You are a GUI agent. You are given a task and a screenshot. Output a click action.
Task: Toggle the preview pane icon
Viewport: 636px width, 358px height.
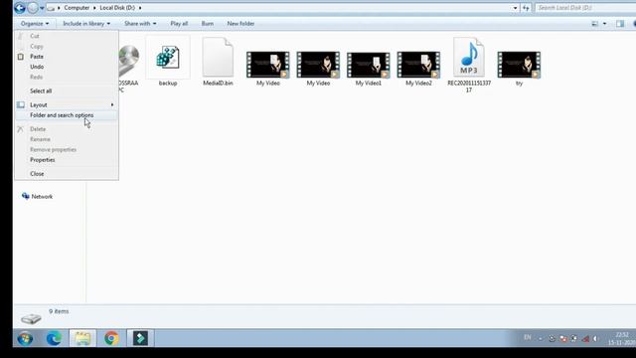click(620, 24)
